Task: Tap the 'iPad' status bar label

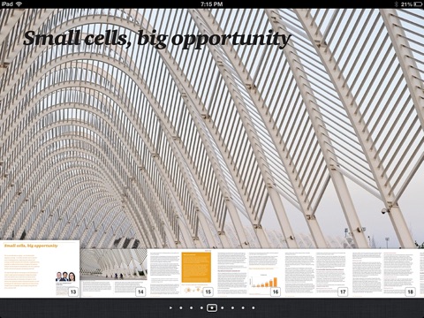Action: click(x=7, y=4)
